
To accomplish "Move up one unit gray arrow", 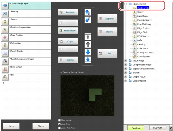I will pos(88,44).
